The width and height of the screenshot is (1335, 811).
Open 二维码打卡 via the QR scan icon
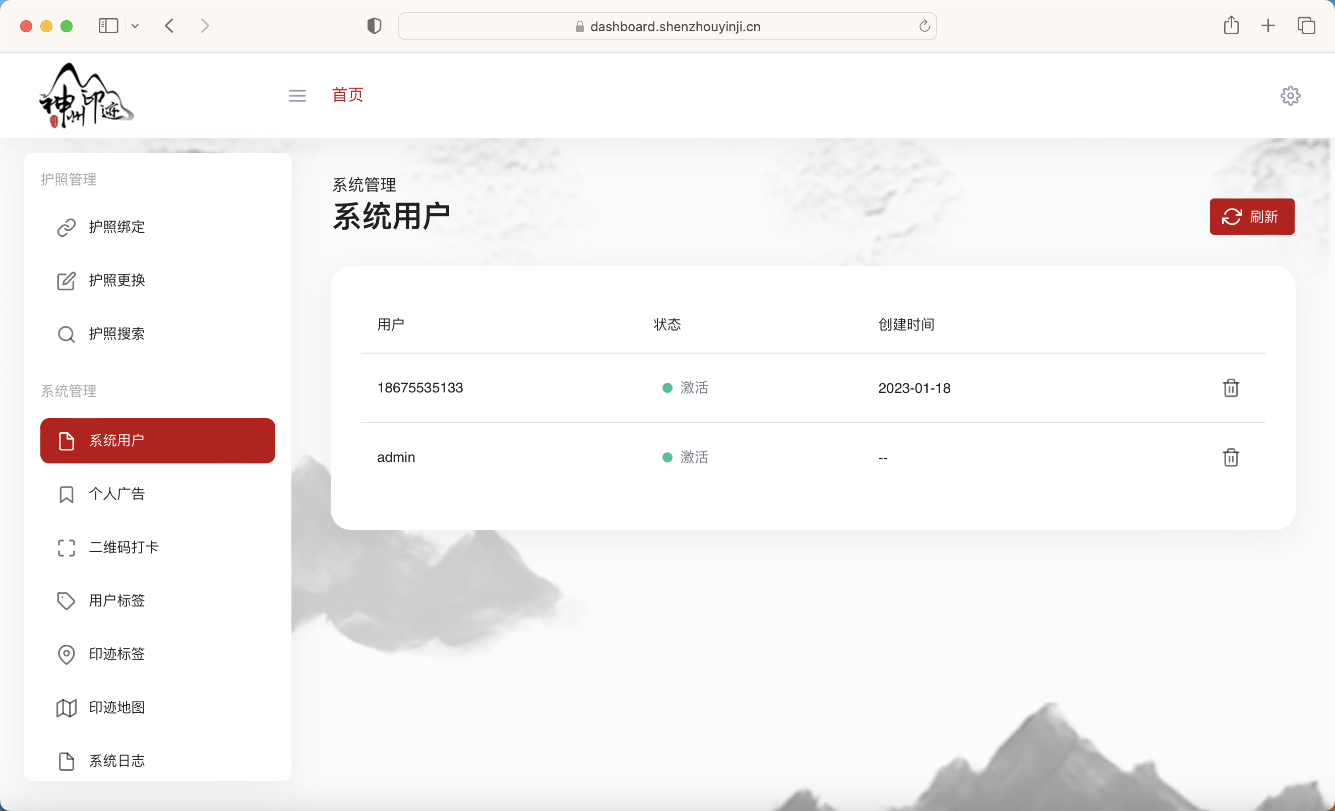[x=66, y=548]
